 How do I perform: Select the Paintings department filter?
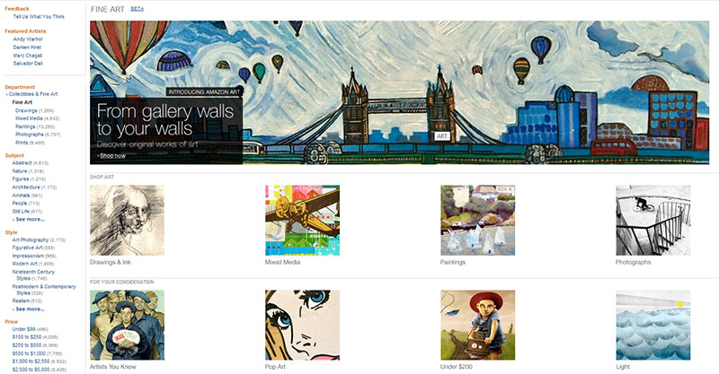pos(25,126)
